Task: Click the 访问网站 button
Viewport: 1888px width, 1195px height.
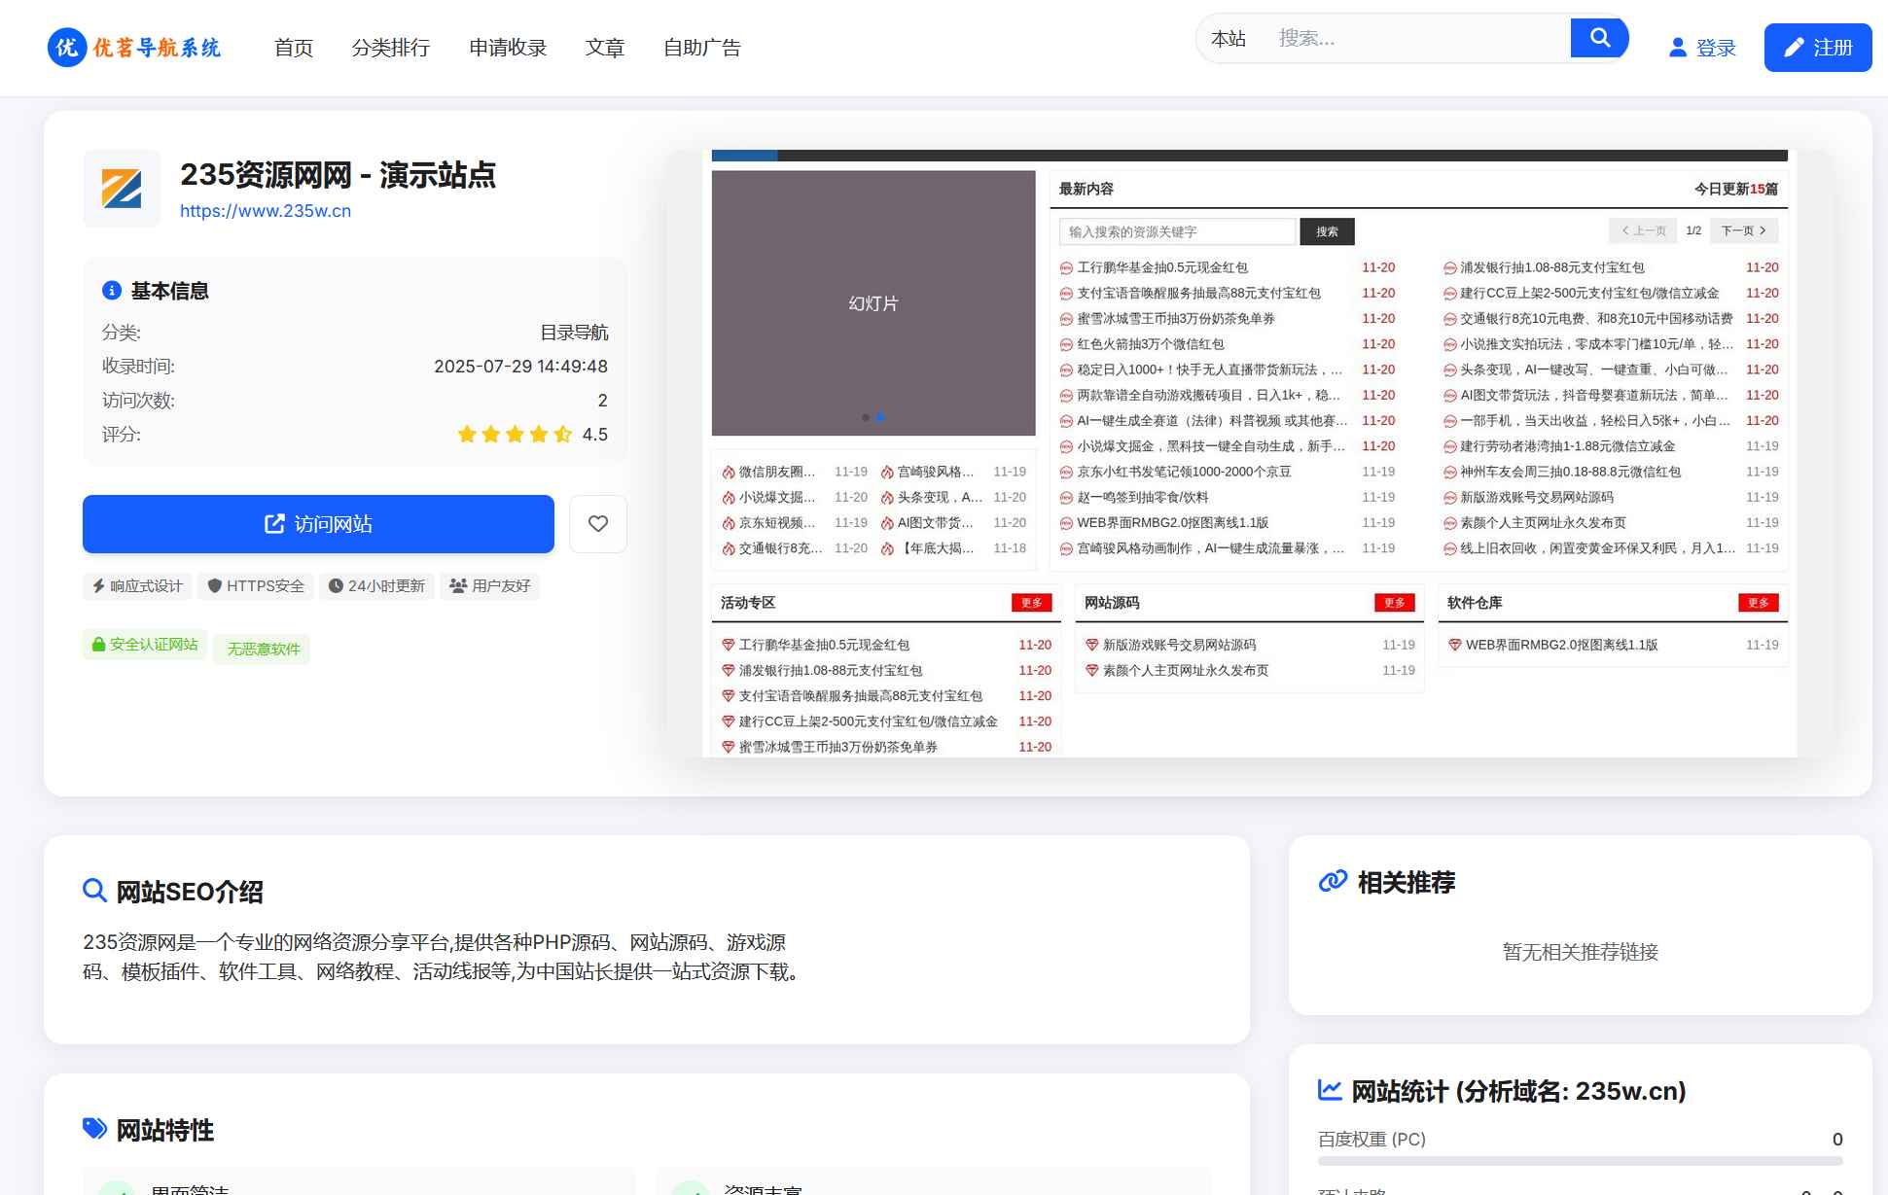Action: 319,523
